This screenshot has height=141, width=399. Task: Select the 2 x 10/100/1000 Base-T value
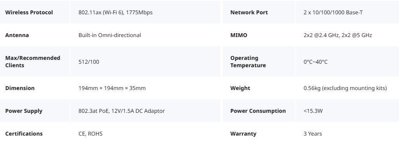tap(333, 12)
